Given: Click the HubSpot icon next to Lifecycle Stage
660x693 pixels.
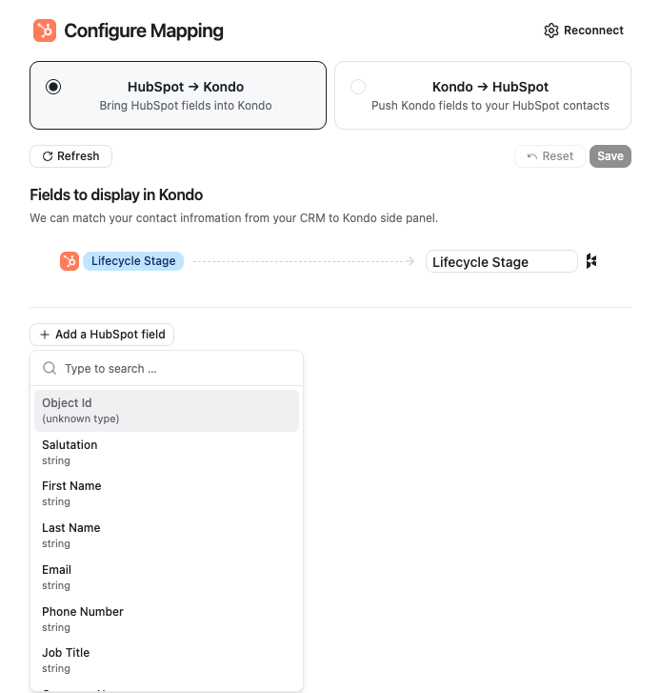Looking at the screenshot, I should click(x=70, y=261).
